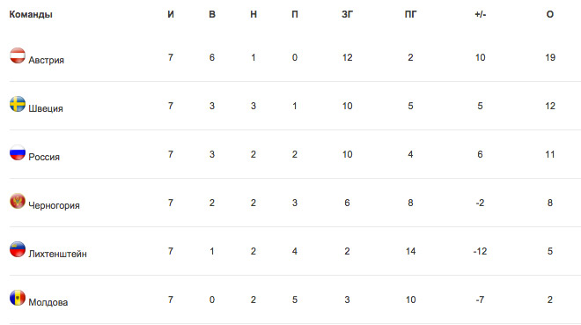This screenshot has width=581, height=325.
Task: Click the Sweden flag icon
Action: click(18, 104)
